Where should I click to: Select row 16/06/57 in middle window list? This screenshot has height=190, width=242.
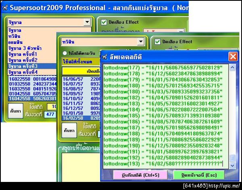(81, 79)
